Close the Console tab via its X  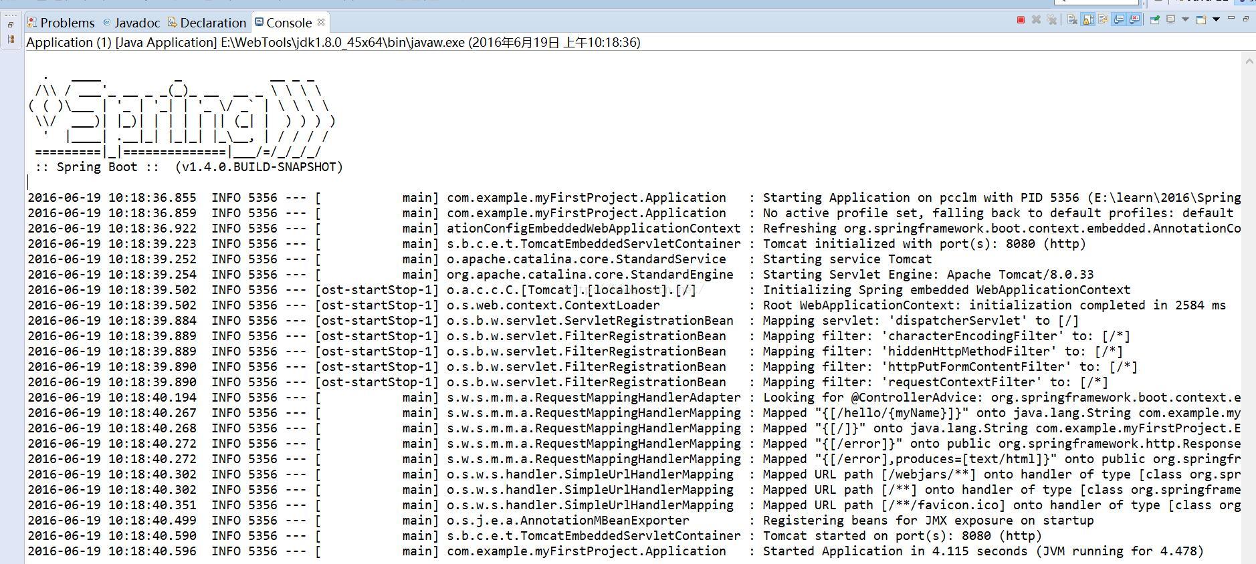click(x=321, y=22)
